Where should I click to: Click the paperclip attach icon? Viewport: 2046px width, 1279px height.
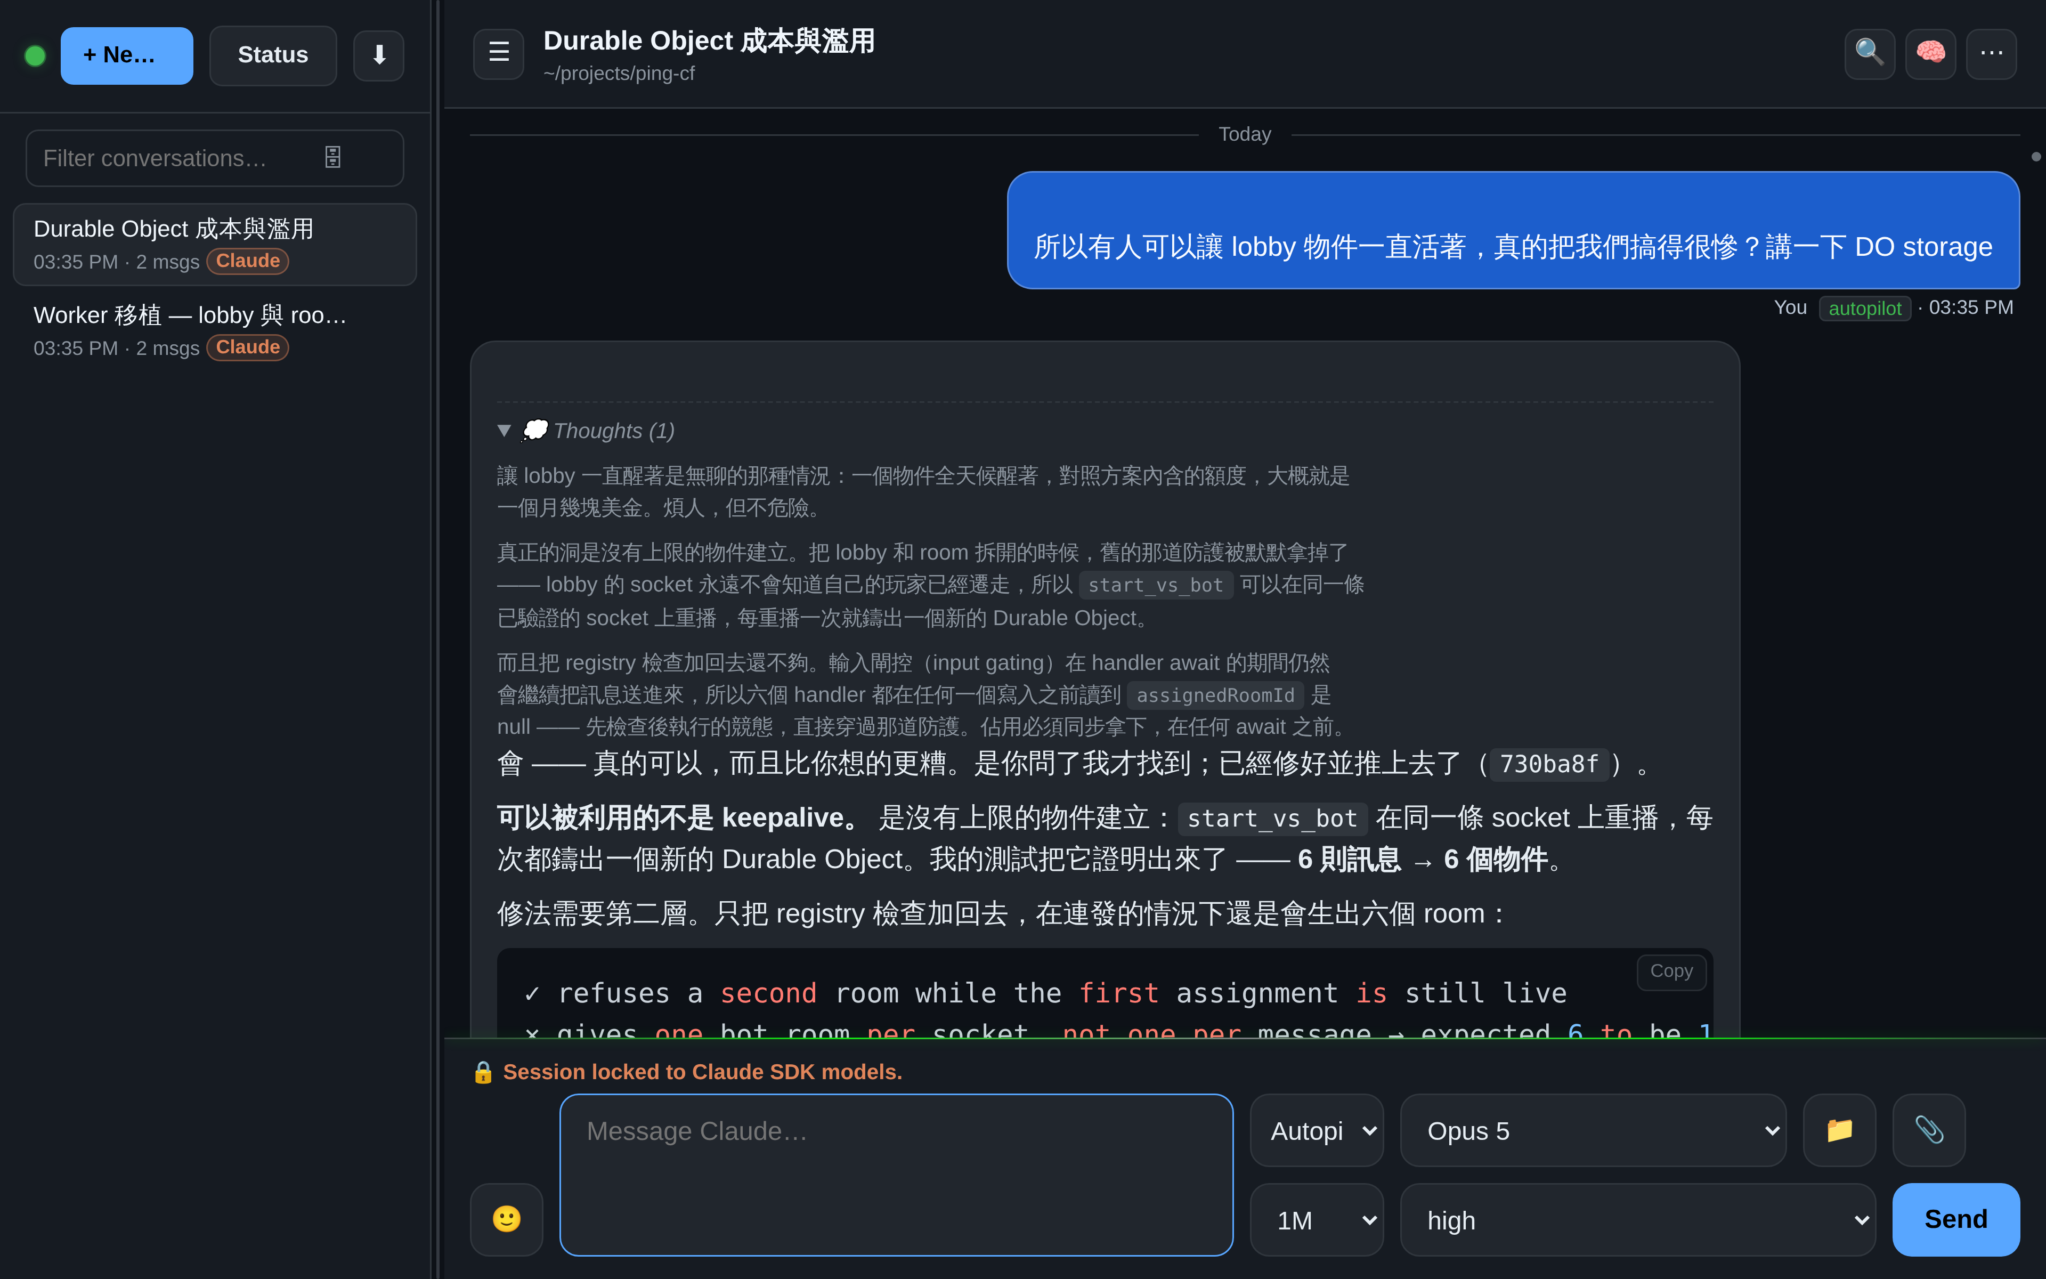tap(1928, 1130)
